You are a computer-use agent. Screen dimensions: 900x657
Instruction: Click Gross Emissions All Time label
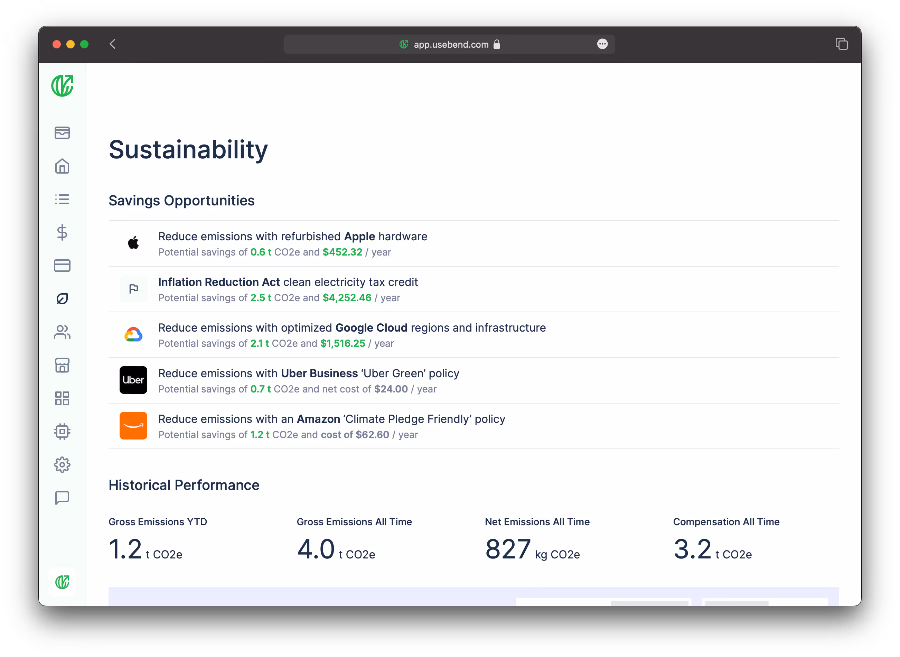[x=354, y=522]
